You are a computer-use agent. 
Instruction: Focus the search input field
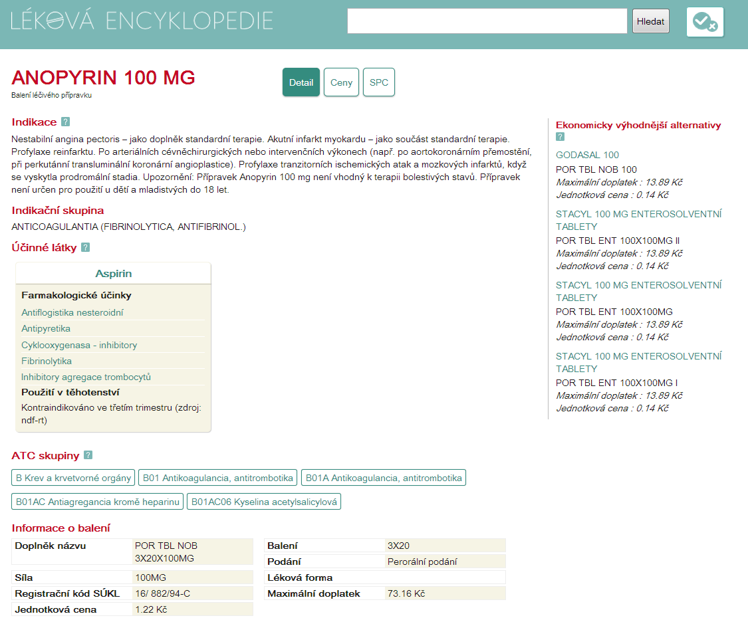point(487,21)
